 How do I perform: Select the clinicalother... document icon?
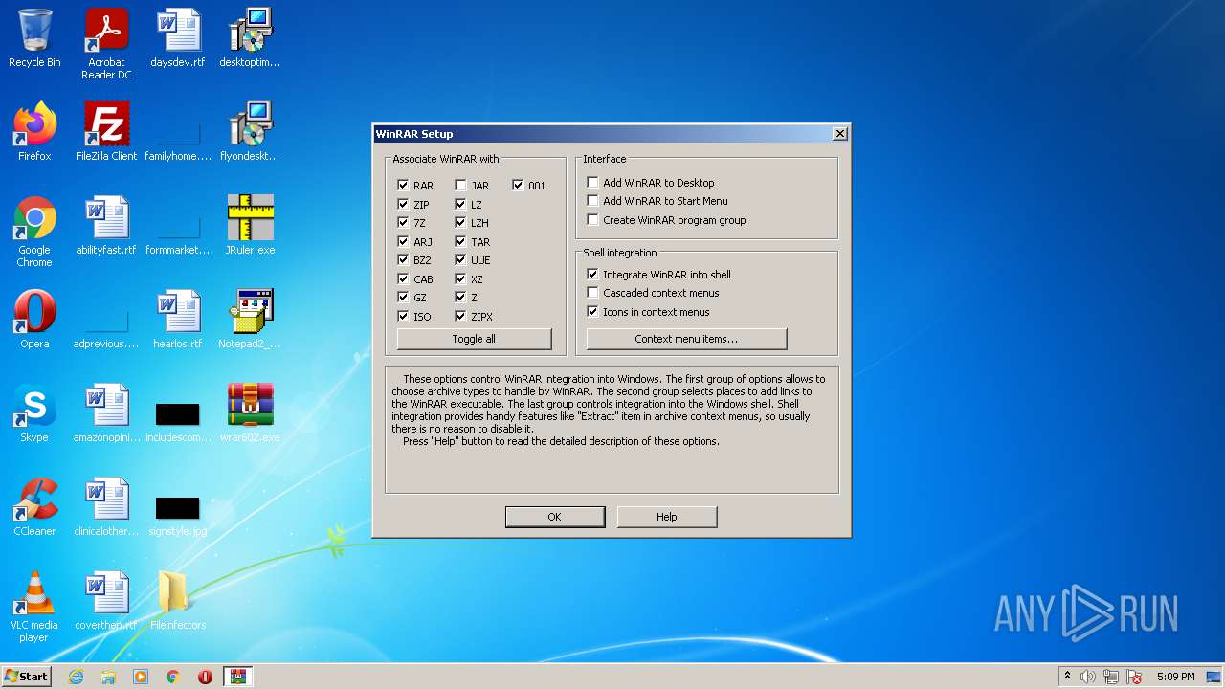106,507
